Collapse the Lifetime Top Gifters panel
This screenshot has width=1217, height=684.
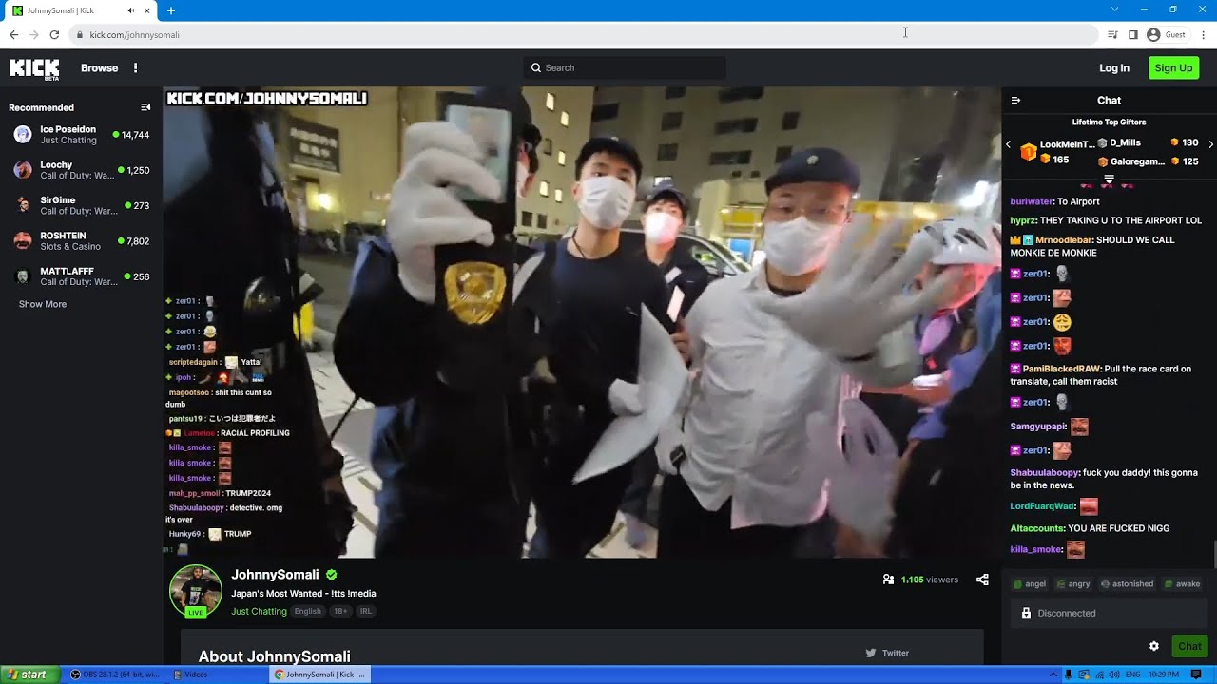pyautogui.click(x=1109, y=179)
